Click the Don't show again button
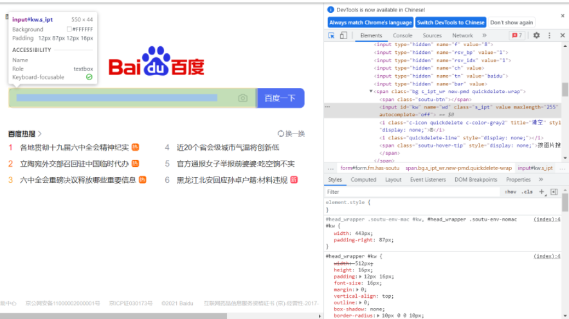The width and height of the screenshot is (569, 319). pos(511,22)
